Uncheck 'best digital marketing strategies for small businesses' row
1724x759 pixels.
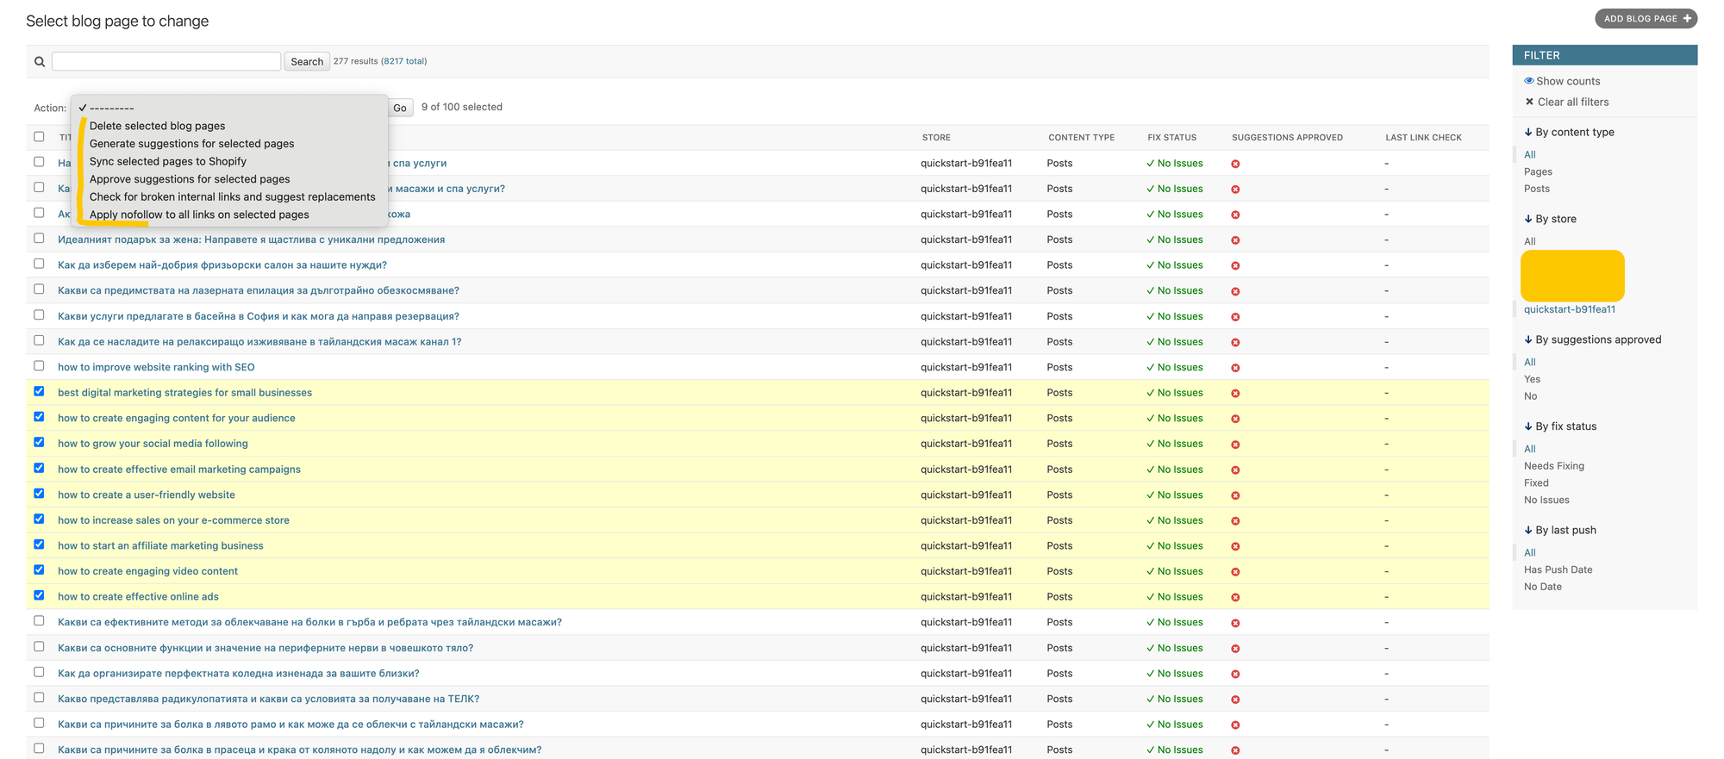(x=39, y=391)
